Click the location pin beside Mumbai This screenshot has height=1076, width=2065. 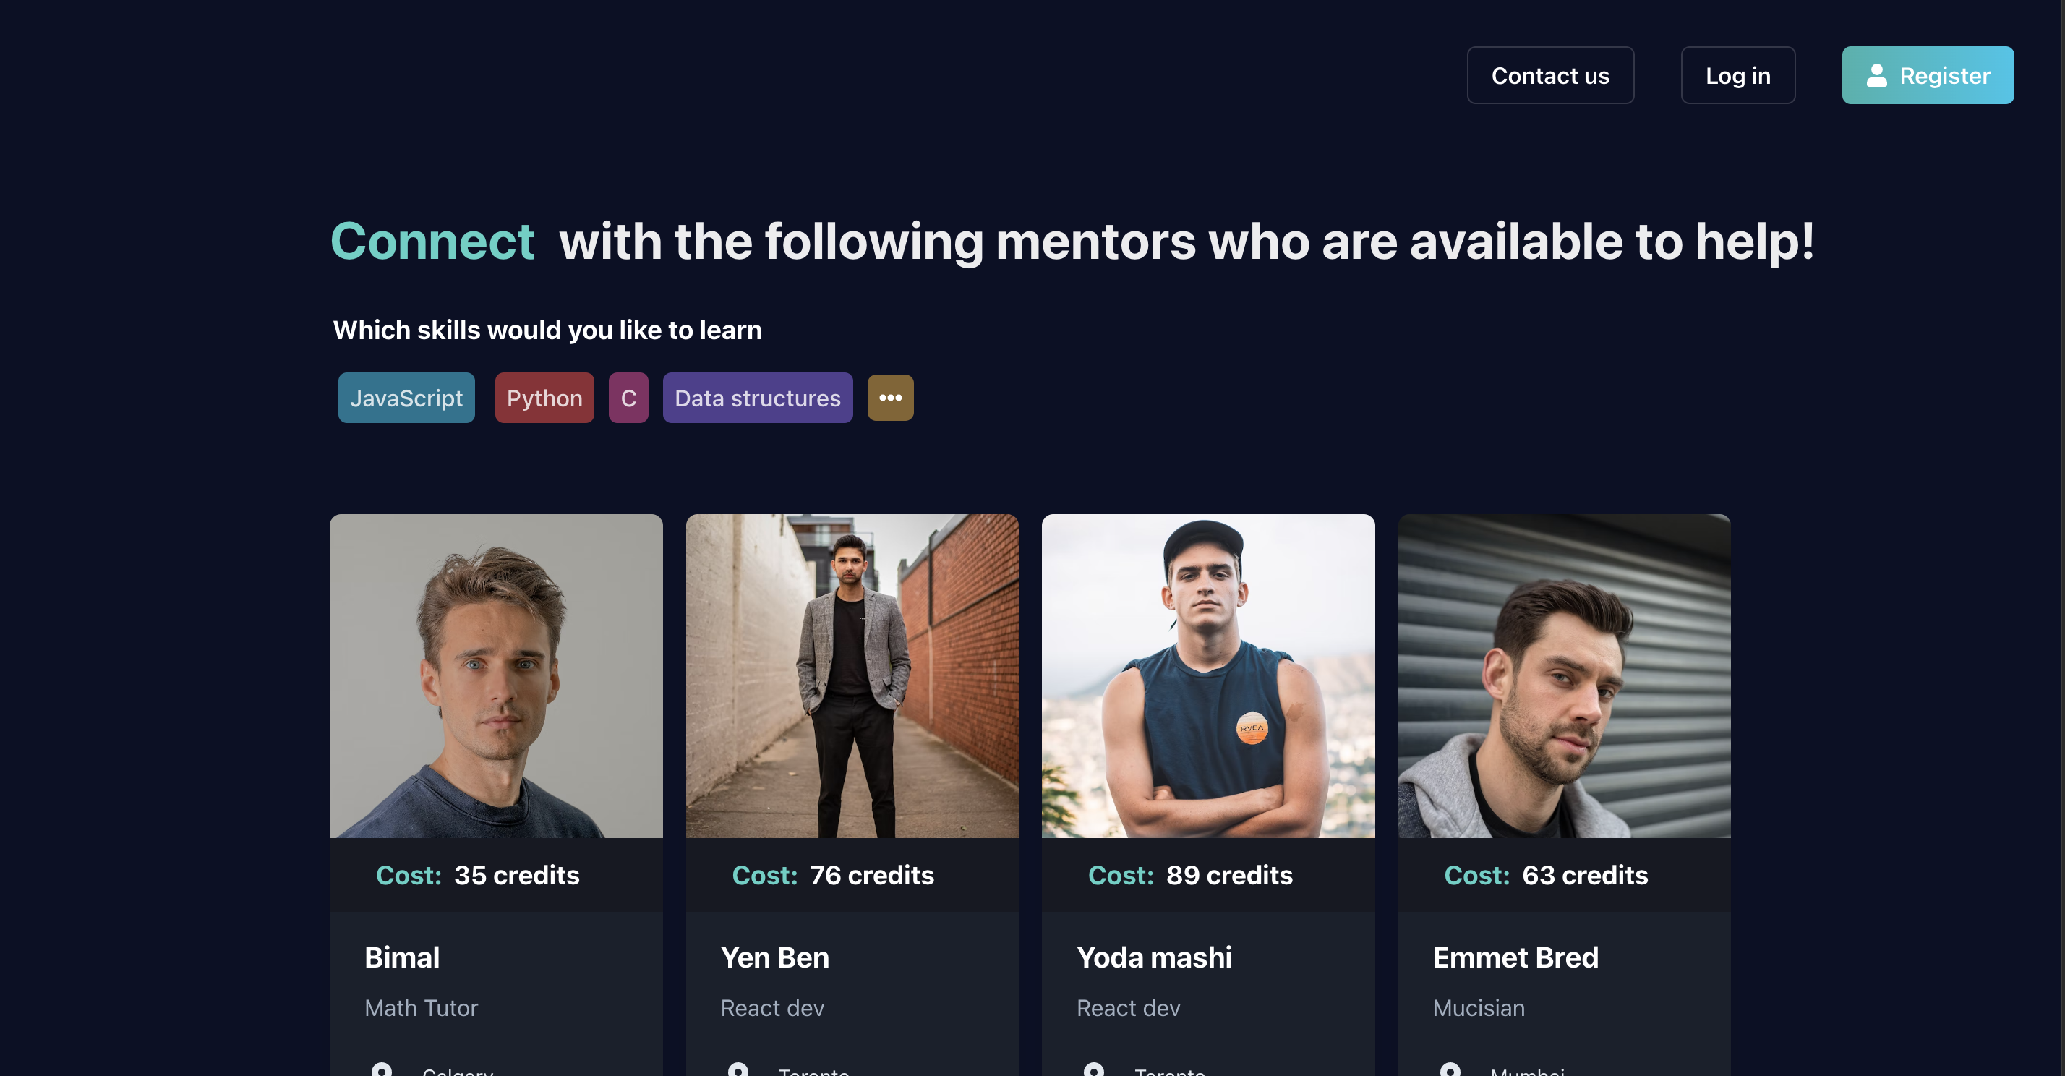[1450, 1069]
